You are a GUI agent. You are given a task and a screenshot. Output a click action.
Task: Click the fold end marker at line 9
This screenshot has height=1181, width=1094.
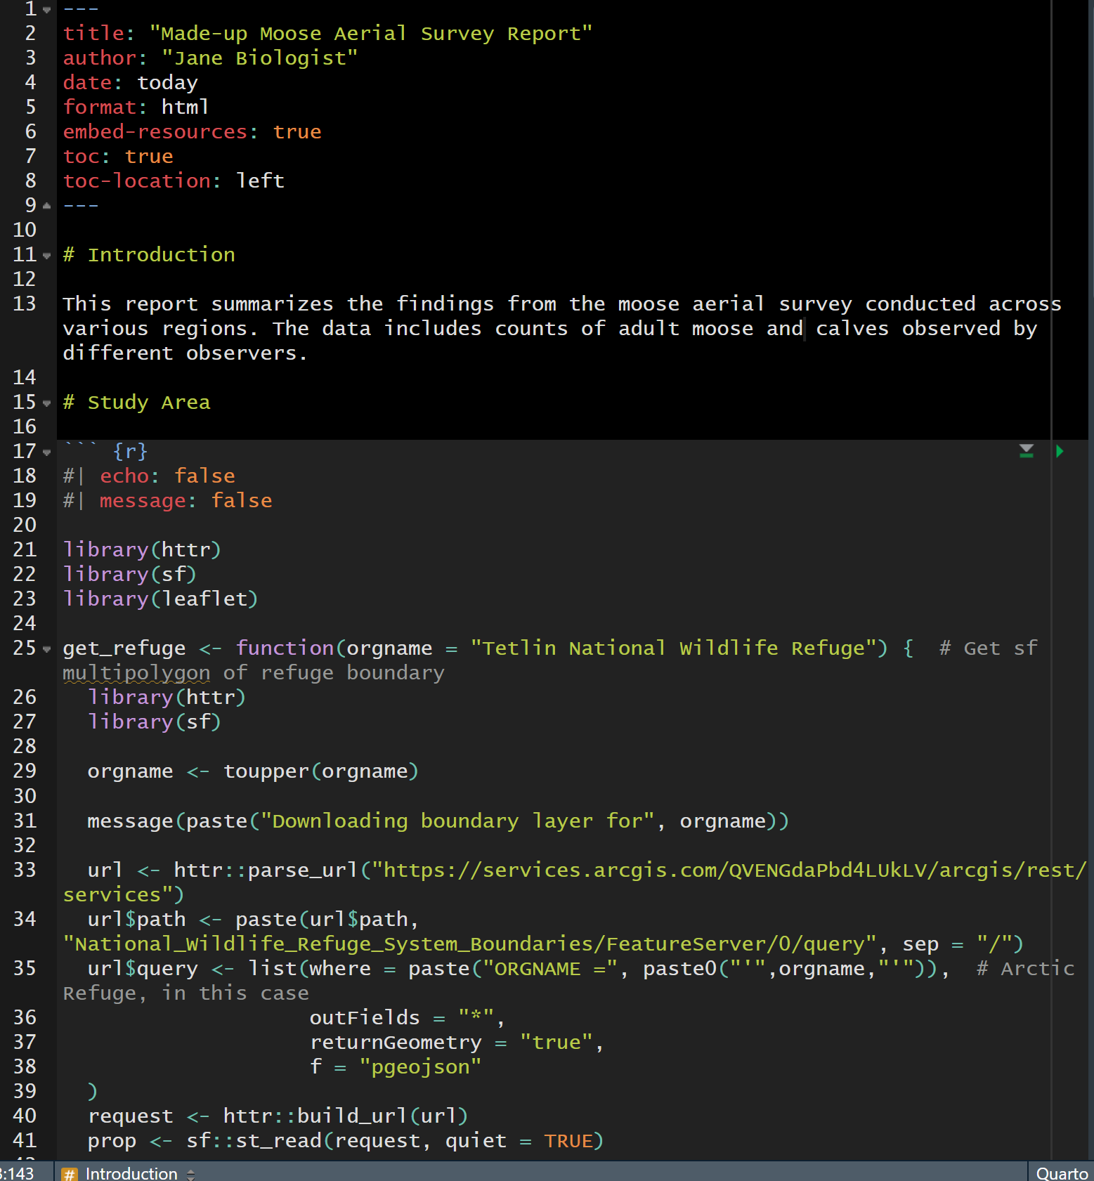[47, 206]
